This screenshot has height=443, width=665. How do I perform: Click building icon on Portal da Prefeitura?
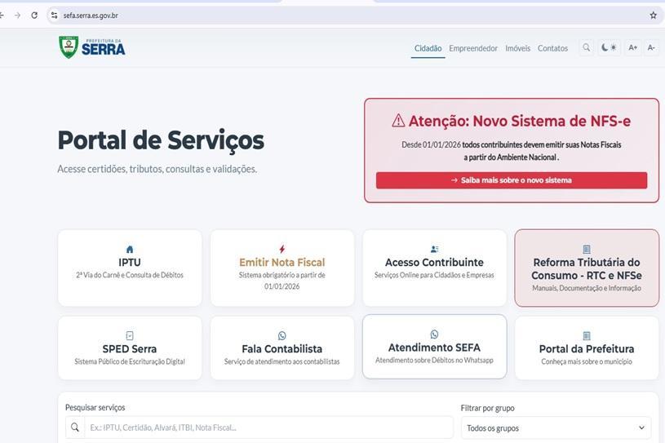pyautogui.click(x=587, y=336)
